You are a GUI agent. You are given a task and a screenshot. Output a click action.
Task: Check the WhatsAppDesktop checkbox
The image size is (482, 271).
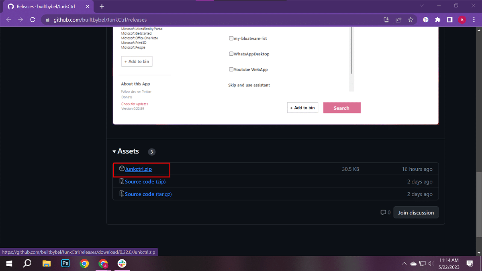231,54
